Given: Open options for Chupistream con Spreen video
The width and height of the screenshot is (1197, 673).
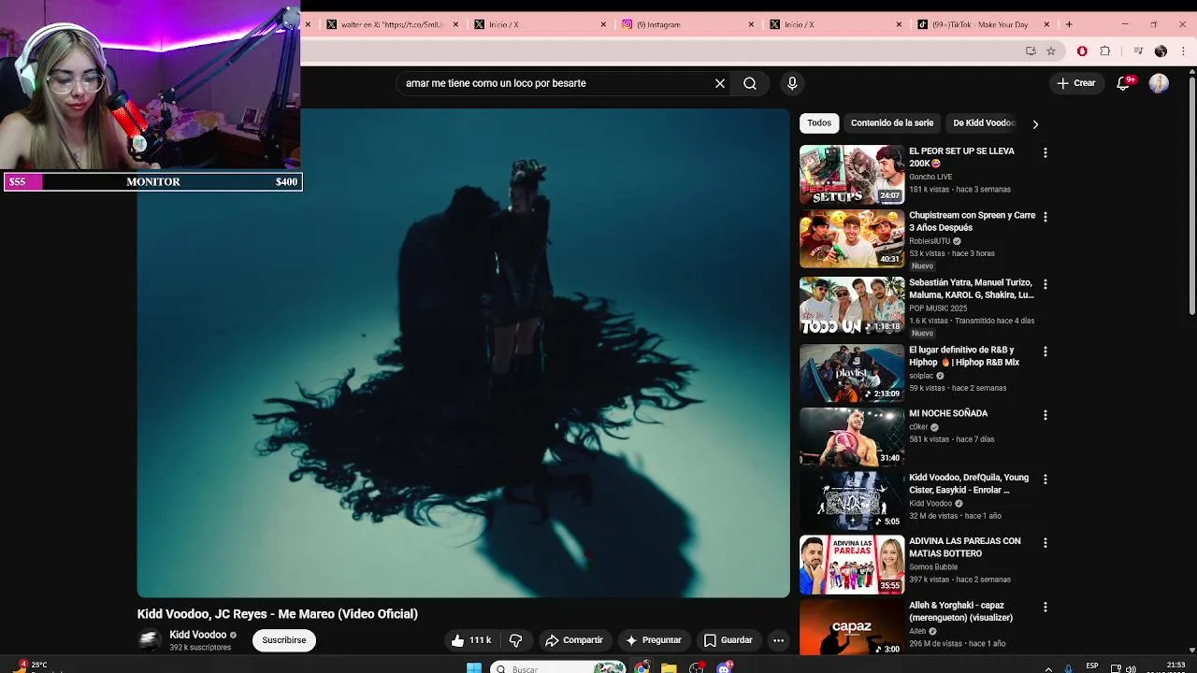Looking at the screenshot, I should tap(1046, 217).
